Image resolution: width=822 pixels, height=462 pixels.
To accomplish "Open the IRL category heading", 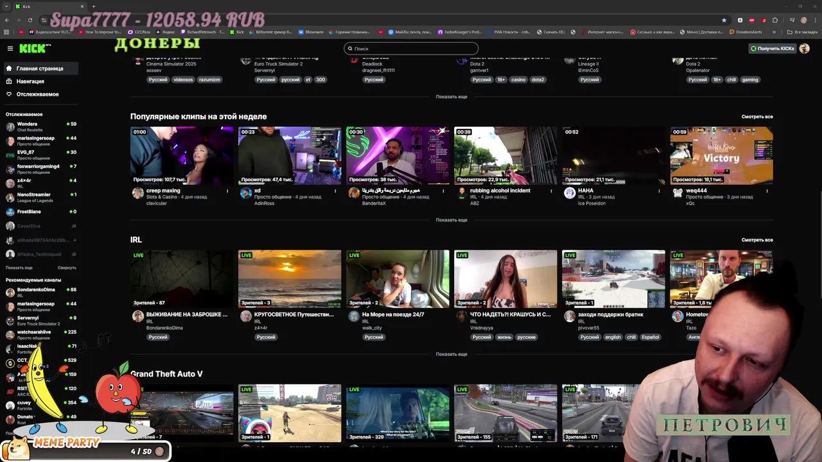I will coord(136,239).
